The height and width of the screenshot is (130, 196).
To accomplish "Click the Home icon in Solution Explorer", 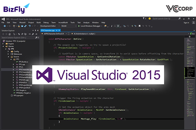I will (x=9, y=34).
